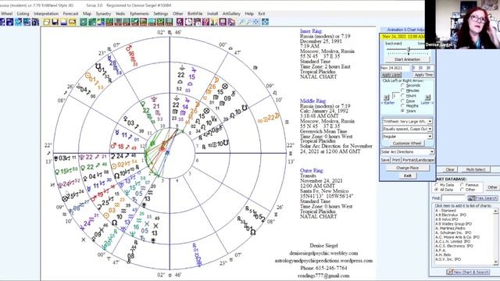Screen dimensions: 500x281
Task: Click the up arrow of chart list scrollbar
Action: click(495, 212)
